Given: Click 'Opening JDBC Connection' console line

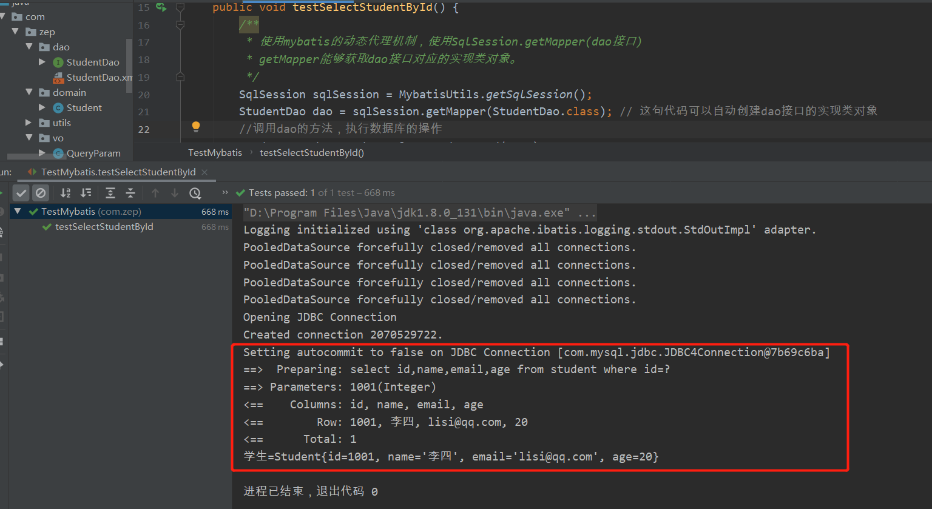Looking at the screenshot, I should click(x=320, y=317).
